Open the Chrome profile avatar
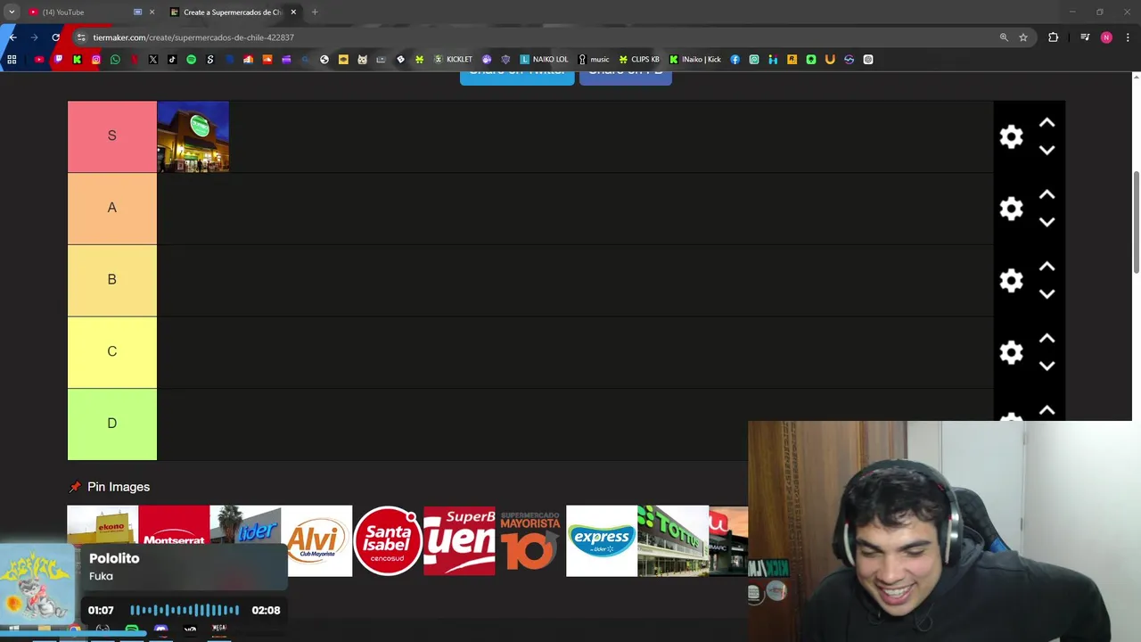Viewport: 1141px width, 642px height. (1106, 37)
